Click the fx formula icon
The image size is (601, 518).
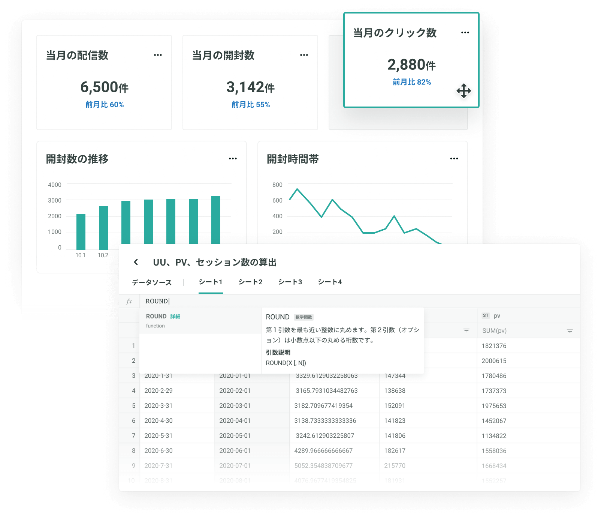tap(129, 301)
